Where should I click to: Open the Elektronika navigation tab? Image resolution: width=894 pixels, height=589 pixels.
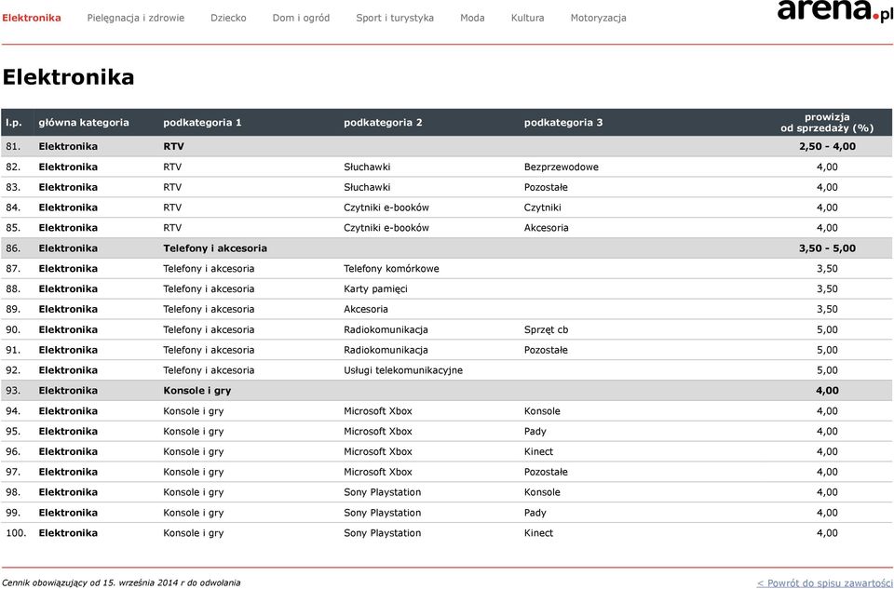32,18
